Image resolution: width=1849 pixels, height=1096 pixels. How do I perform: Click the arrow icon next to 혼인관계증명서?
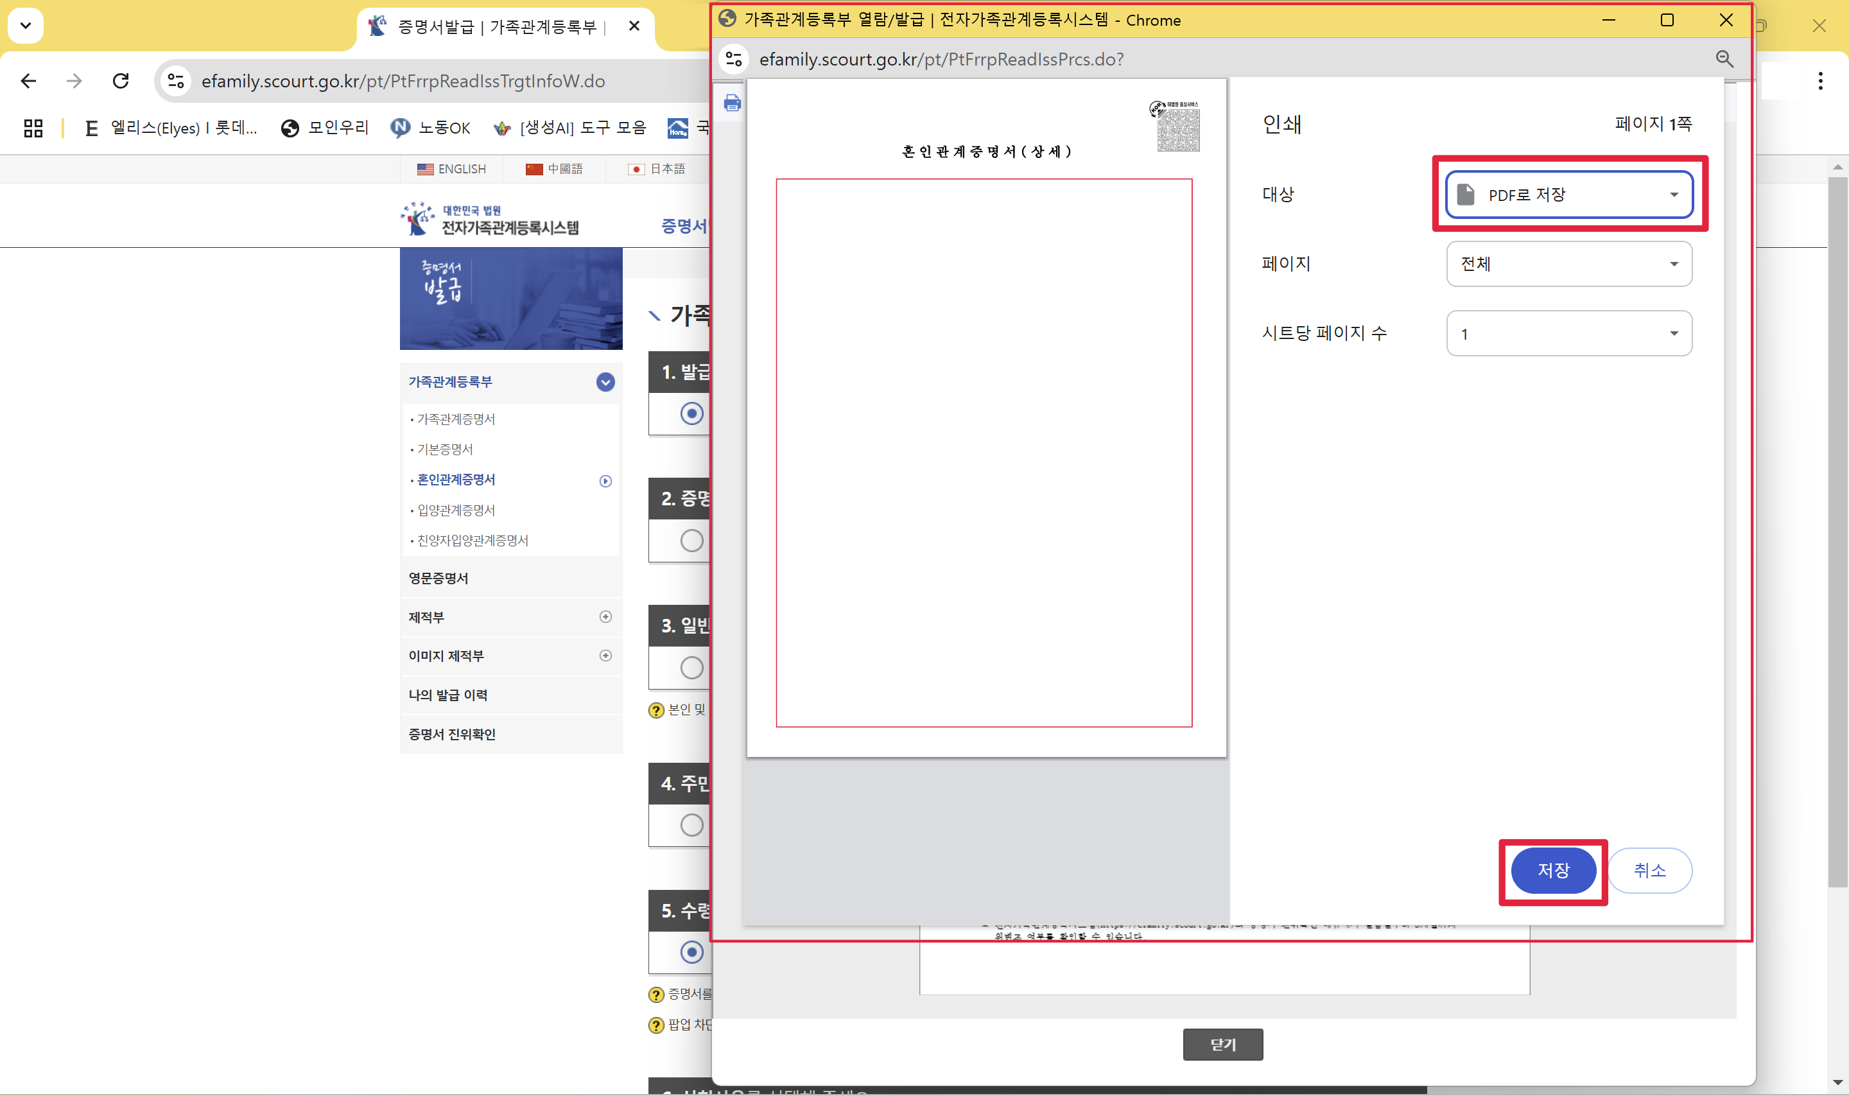point(605,481)
